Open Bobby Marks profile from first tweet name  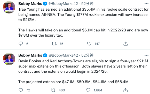click(30, 4)
